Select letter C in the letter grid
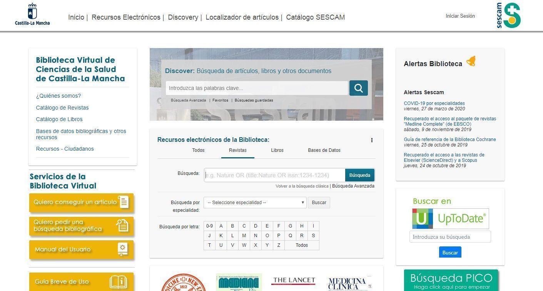 [x=244, y=226]
